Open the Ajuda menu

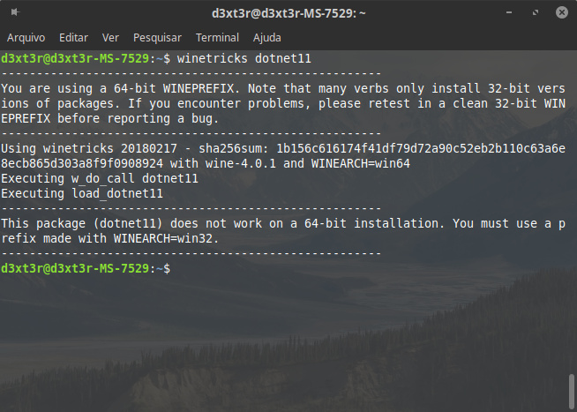click(x=267, y=38)
